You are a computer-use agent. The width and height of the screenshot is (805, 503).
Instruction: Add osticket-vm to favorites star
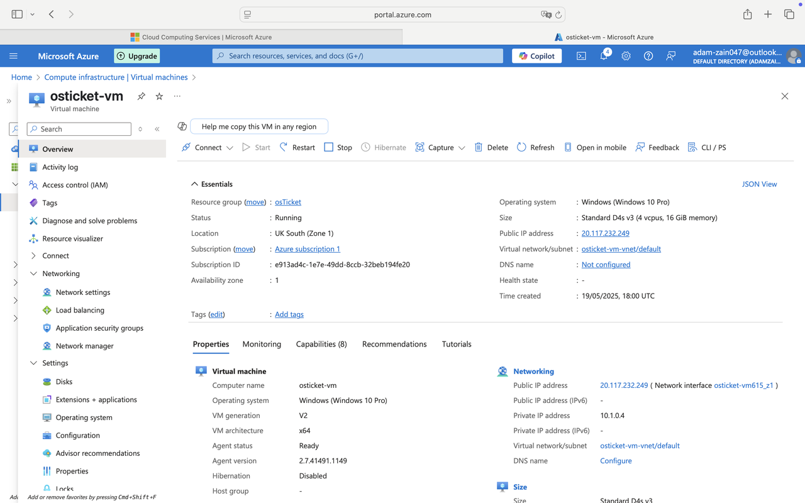(159, 96)
